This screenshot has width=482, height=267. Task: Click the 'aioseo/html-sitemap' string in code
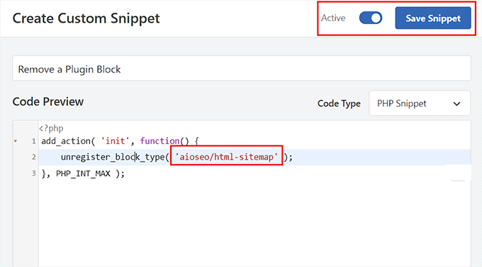[x=226, y=157]
